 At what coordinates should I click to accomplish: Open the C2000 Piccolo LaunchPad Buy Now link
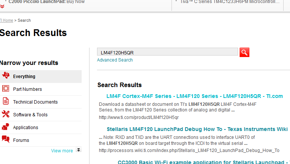47,2
